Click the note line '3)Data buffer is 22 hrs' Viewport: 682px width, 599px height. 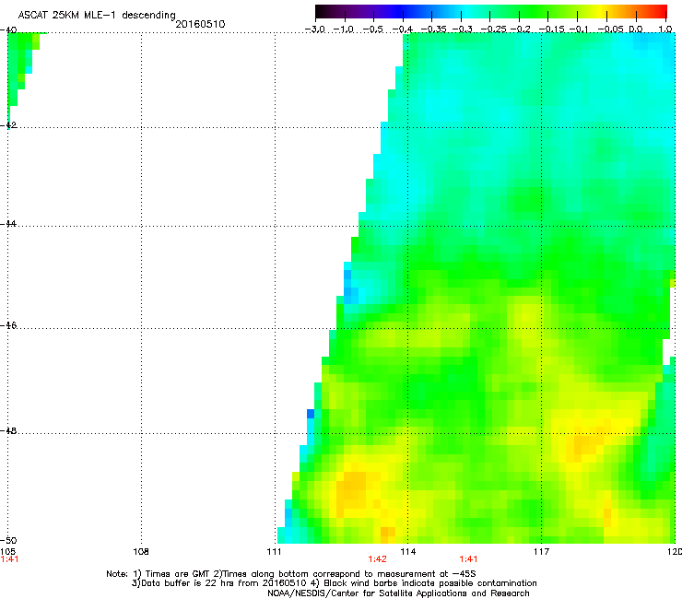[x=334, y=583]
